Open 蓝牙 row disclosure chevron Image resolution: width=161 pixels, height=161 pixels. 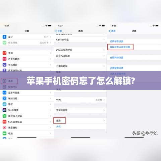coord(50,37)
